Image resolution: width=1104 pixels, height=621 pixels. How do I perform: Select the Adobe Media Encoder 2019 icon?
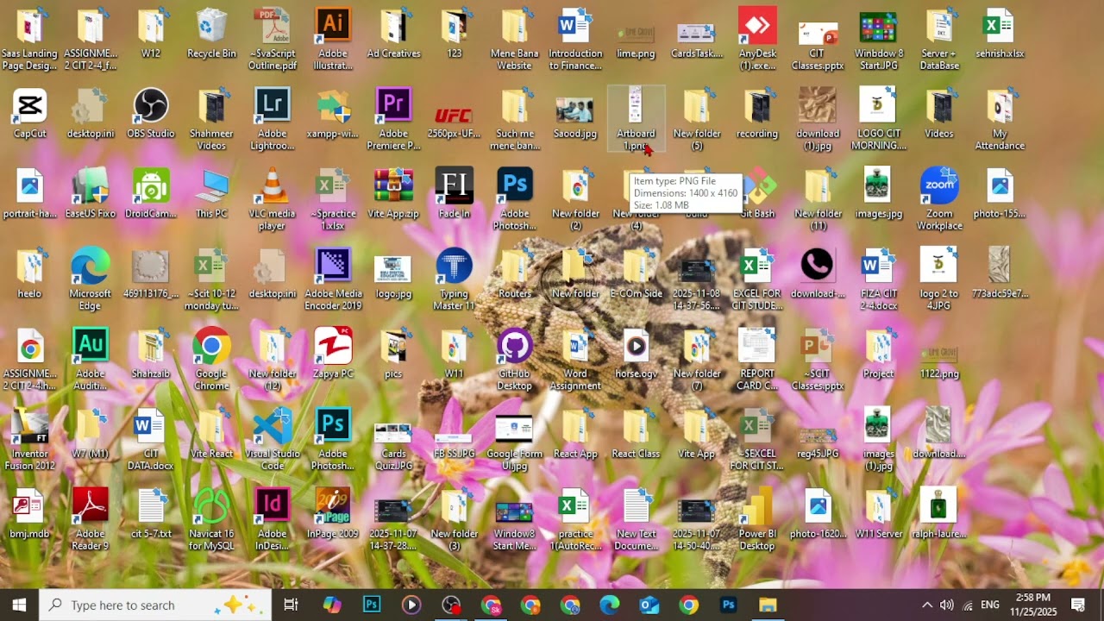[333, 280]
